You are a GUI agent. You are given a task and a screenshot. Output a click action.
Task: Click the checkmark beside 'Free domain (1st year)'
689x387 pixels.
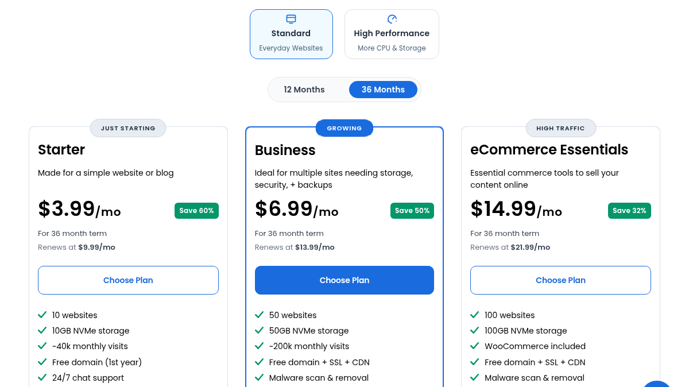[x=42, y=362]
